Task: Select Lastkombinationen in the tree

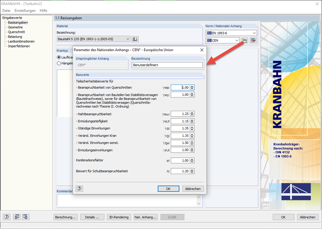Action: (x=21, y=41)
